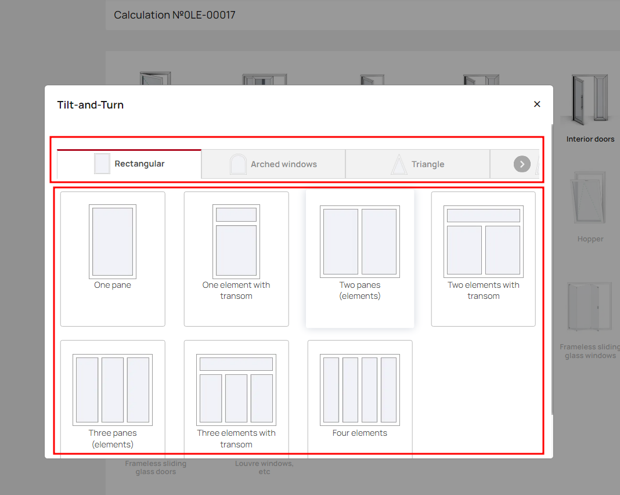Select Interior doors in background page
Screen dimensions: 620x495
tap(590, 107)
